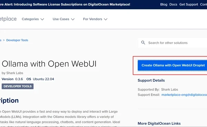Click the Software License Subscriptions announcement banner
The height and width of the screenshot is (127, 207).
pyautogui.click(x=65, y=4)
